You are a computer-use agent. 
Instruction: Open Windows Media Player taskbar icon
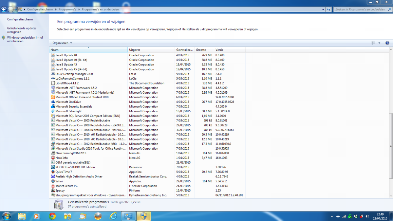click(37, 216)
